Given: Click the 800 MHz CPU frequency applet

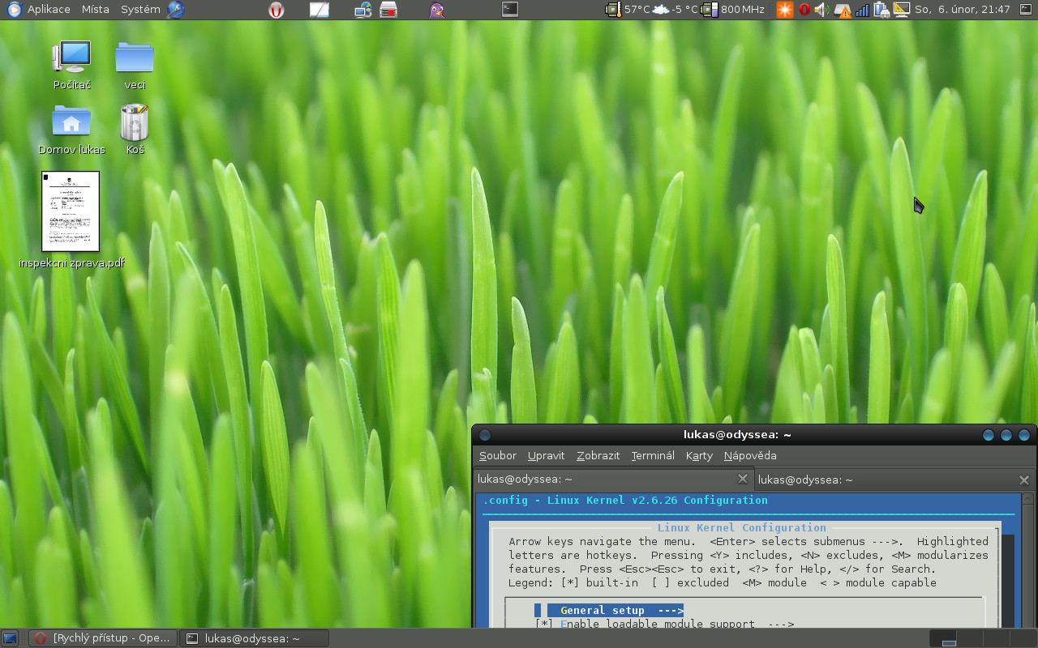Looking at the screenshot, I should 733,10.
